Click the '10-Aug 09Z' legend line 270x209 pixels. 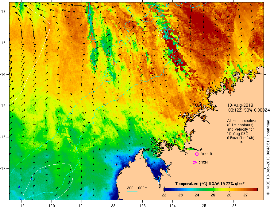(x=238, y=134)
